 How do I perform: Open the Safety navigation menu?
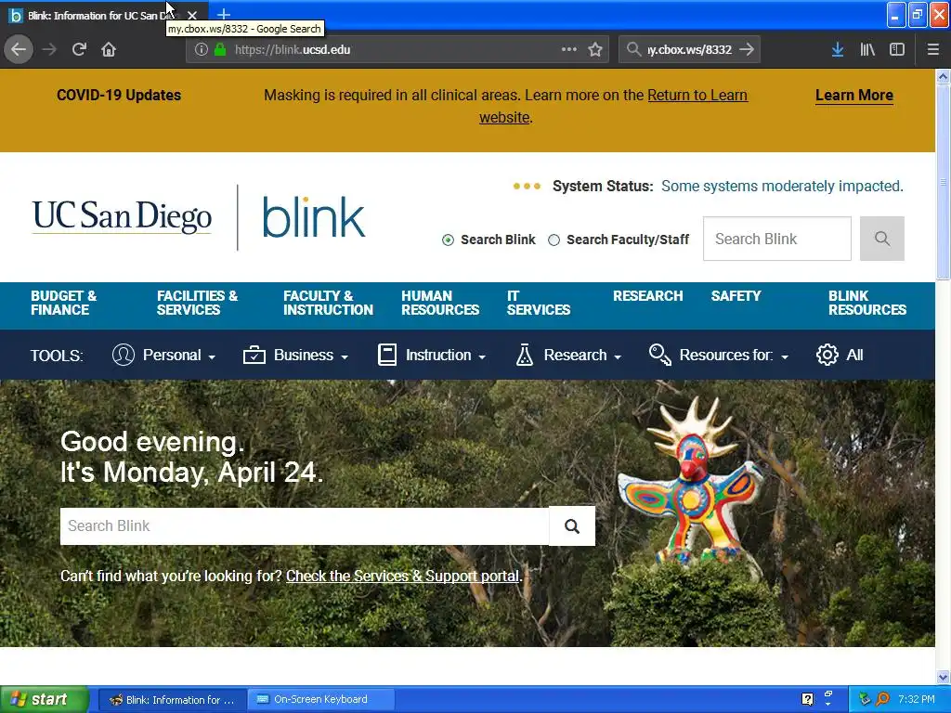[x=736, y=296]
